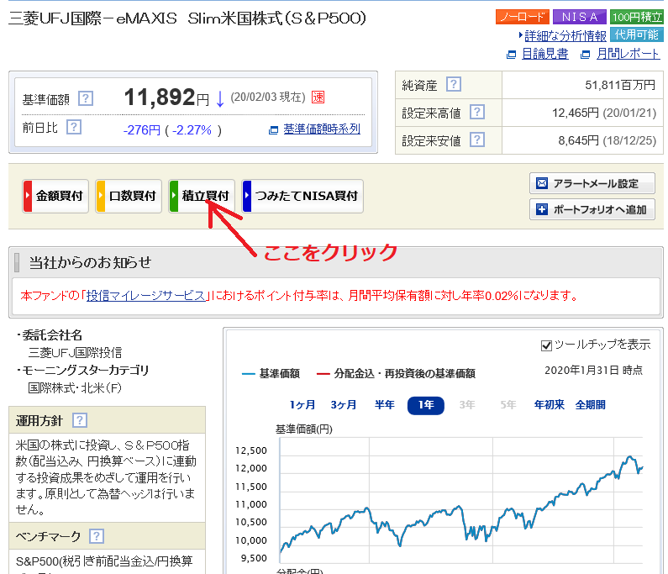Click the 11,892円 price value
This screenshot has height=574, width=668.
166,97
